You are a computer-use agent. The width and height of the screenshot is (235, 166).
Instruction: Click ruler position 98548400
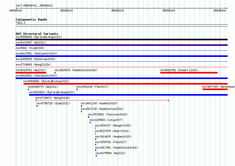point(220,11)
